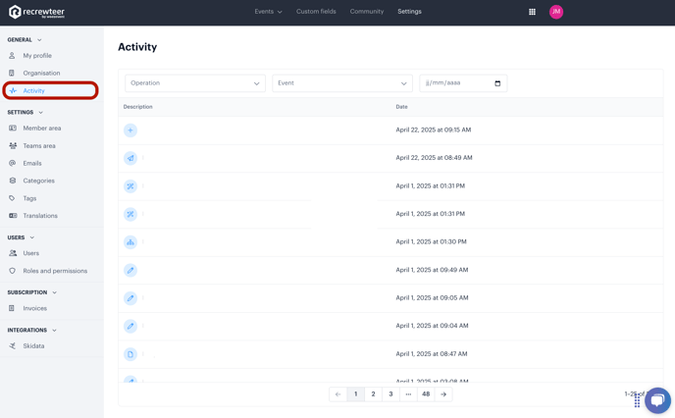Click the Users people icon

pos(13,253)
